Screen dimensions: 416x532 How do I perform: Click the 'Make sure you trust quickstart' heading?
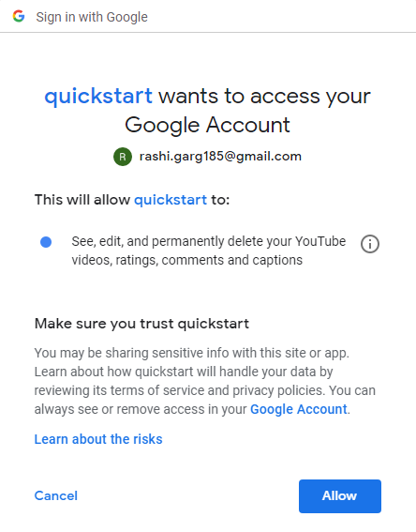pyautogui.click(x=141, y=324)
